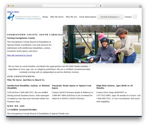Click 'Serving Georgetown County.' subheading
This screenshot has height=126, width=148.
tap(21, 38)
